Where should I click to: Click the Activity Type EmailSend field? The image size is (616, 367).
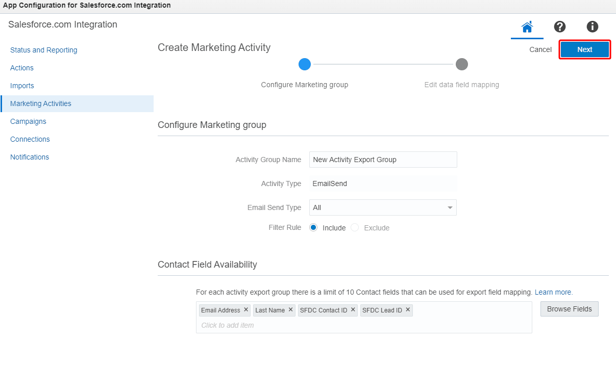(x=383, y=183)
